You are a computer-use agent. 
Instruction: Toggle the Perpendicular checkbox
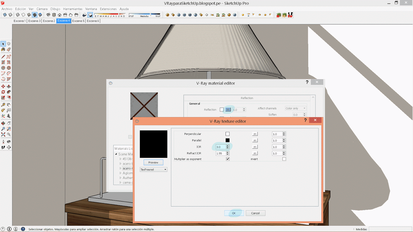click(227, 134)
